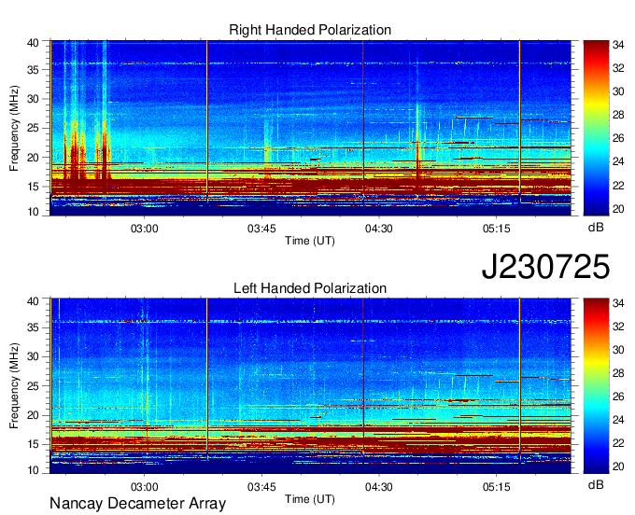Click the 15 MHz tick on the right-handed plot
Viewport: 635px width, 515px height.
tap(34, 187)
